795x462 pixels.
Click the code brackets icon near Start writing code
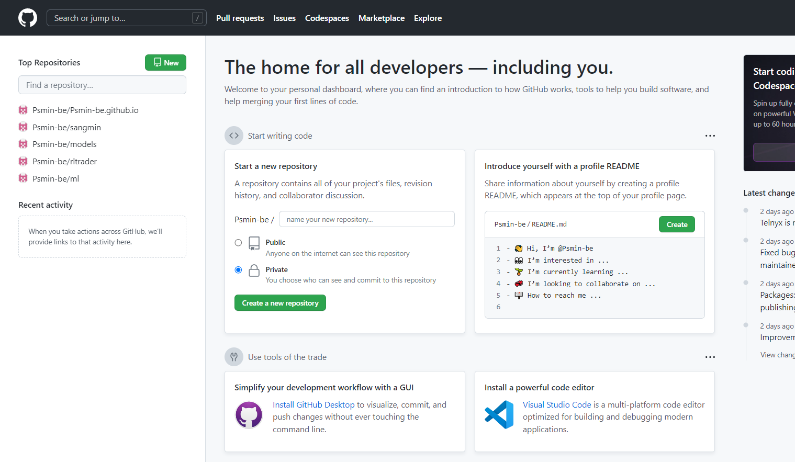tap(234, 136)
